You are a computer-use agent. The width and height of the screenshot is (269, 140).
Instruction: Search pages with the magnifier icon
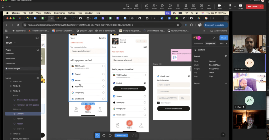click(38, 50)
